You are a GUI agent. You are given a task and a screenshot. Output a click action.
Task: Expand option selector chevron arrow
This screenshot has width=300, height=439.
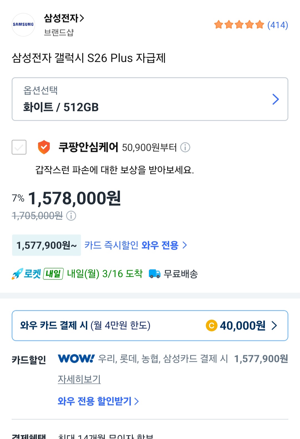275,99
